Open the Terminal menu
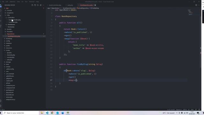Screen dimensions: 204x115 (x=32, y=2)
